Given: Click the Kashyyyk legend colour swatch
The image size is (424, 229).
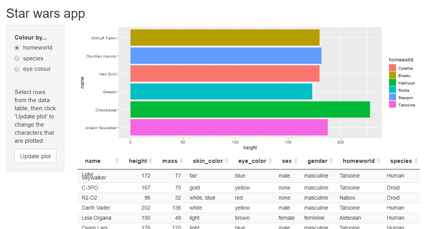Looking at the screenshot, I should click(x=393, y=82).
